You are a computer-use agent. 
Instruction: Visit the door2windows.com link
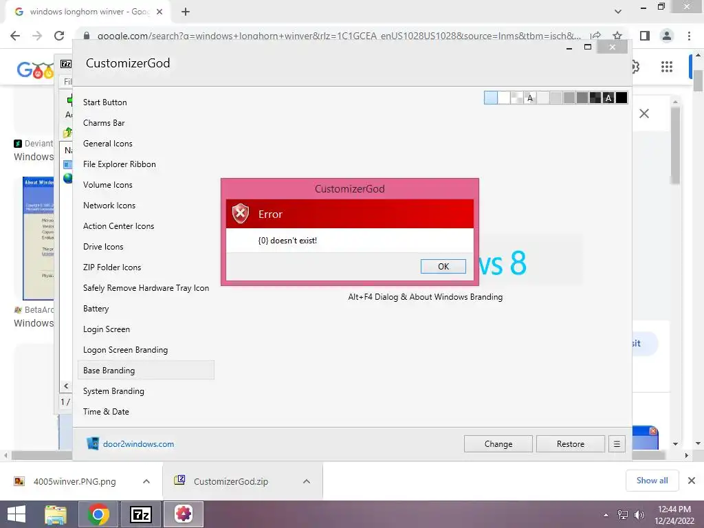(138, 444)
